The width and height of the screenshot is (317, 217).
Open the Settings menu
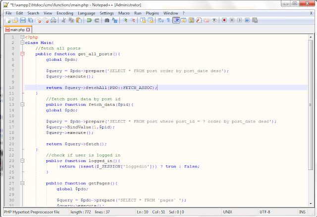[106, 13]
